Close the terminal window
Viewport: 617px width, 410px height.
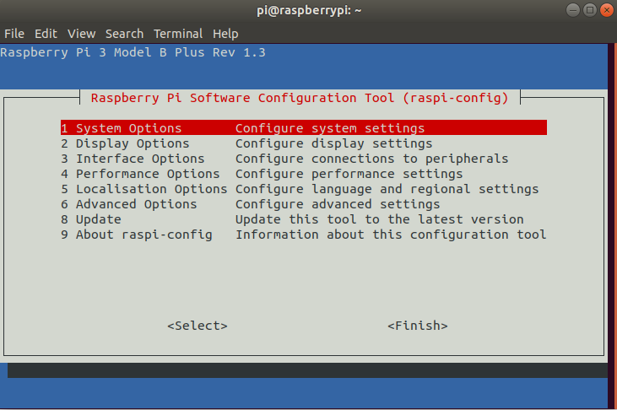pyautogui.click(x=607, y=10)
